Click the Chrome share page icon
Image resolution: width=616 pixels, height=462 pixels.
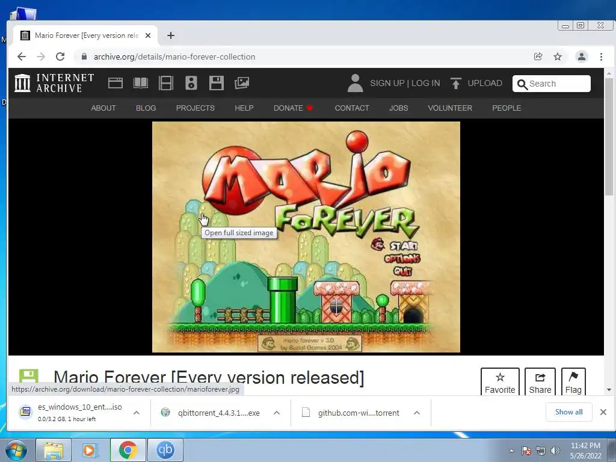click(x=538, y=57)
